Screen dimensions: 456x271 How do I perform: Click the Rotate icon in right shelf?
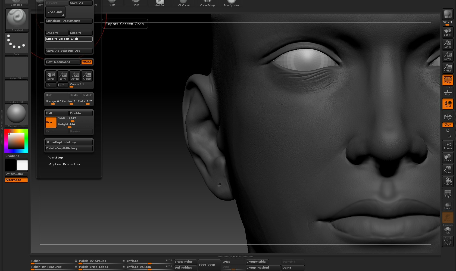click(448, 182)
